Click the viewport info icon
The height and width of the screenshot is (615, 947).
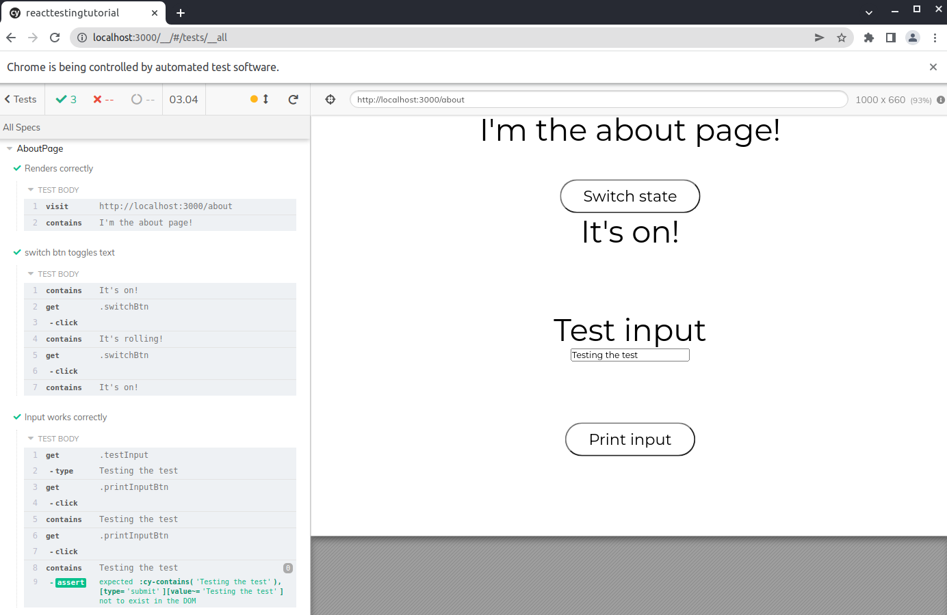[x=941, y=100]
